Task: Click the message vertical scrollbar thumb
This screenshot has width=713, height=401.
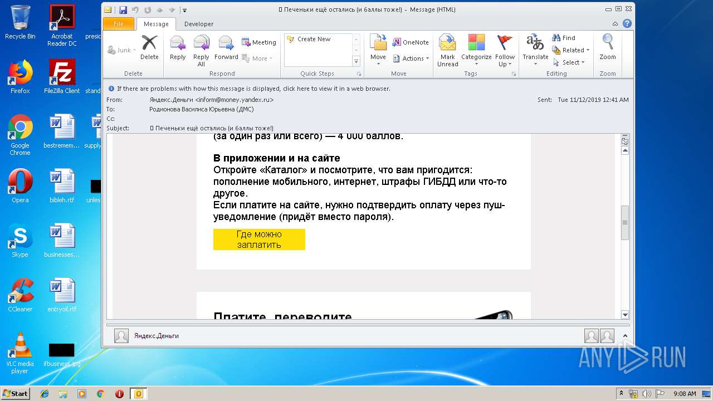Action: tap(625, 222)
